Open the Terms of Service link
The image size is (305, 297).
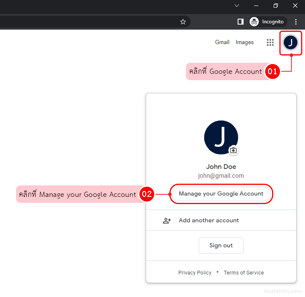244,273
